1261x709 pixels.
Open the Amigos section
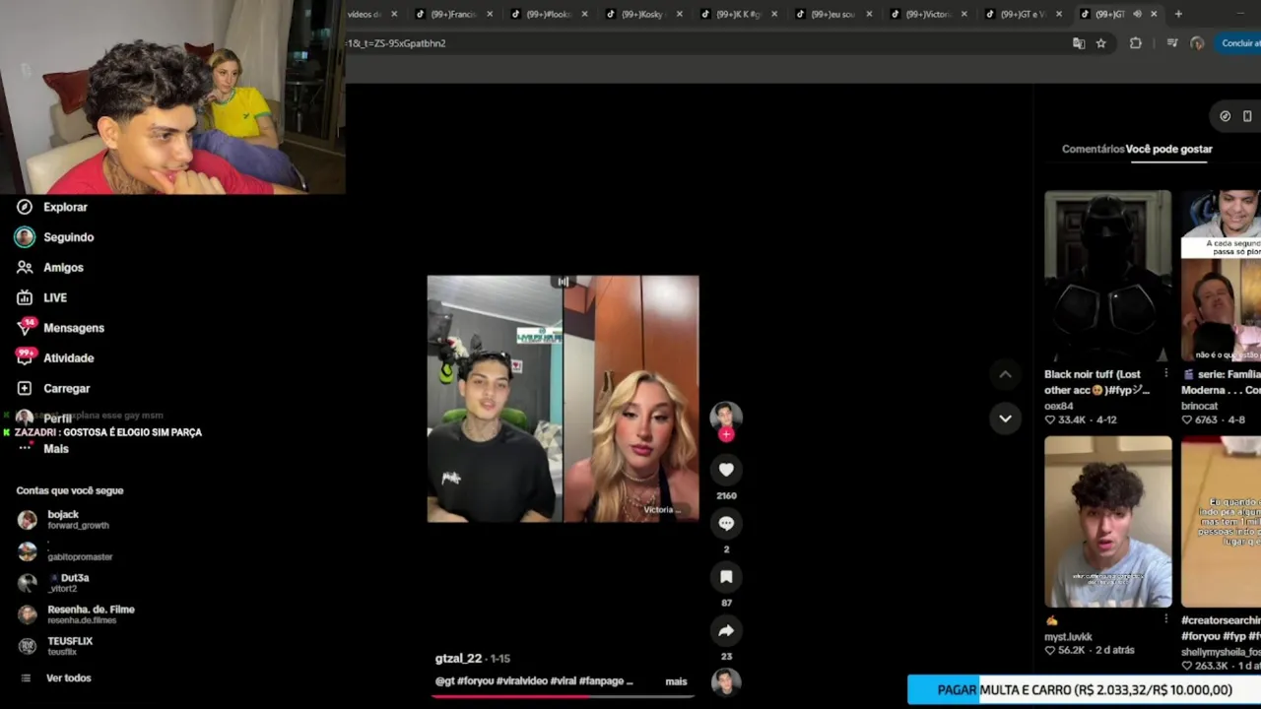[x=50, y=268]
